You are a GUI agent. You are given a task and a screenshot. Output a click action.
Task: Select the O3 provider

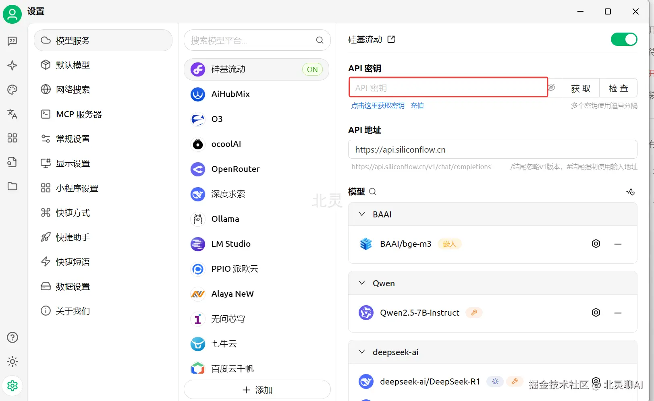click(x=256, y=119)
